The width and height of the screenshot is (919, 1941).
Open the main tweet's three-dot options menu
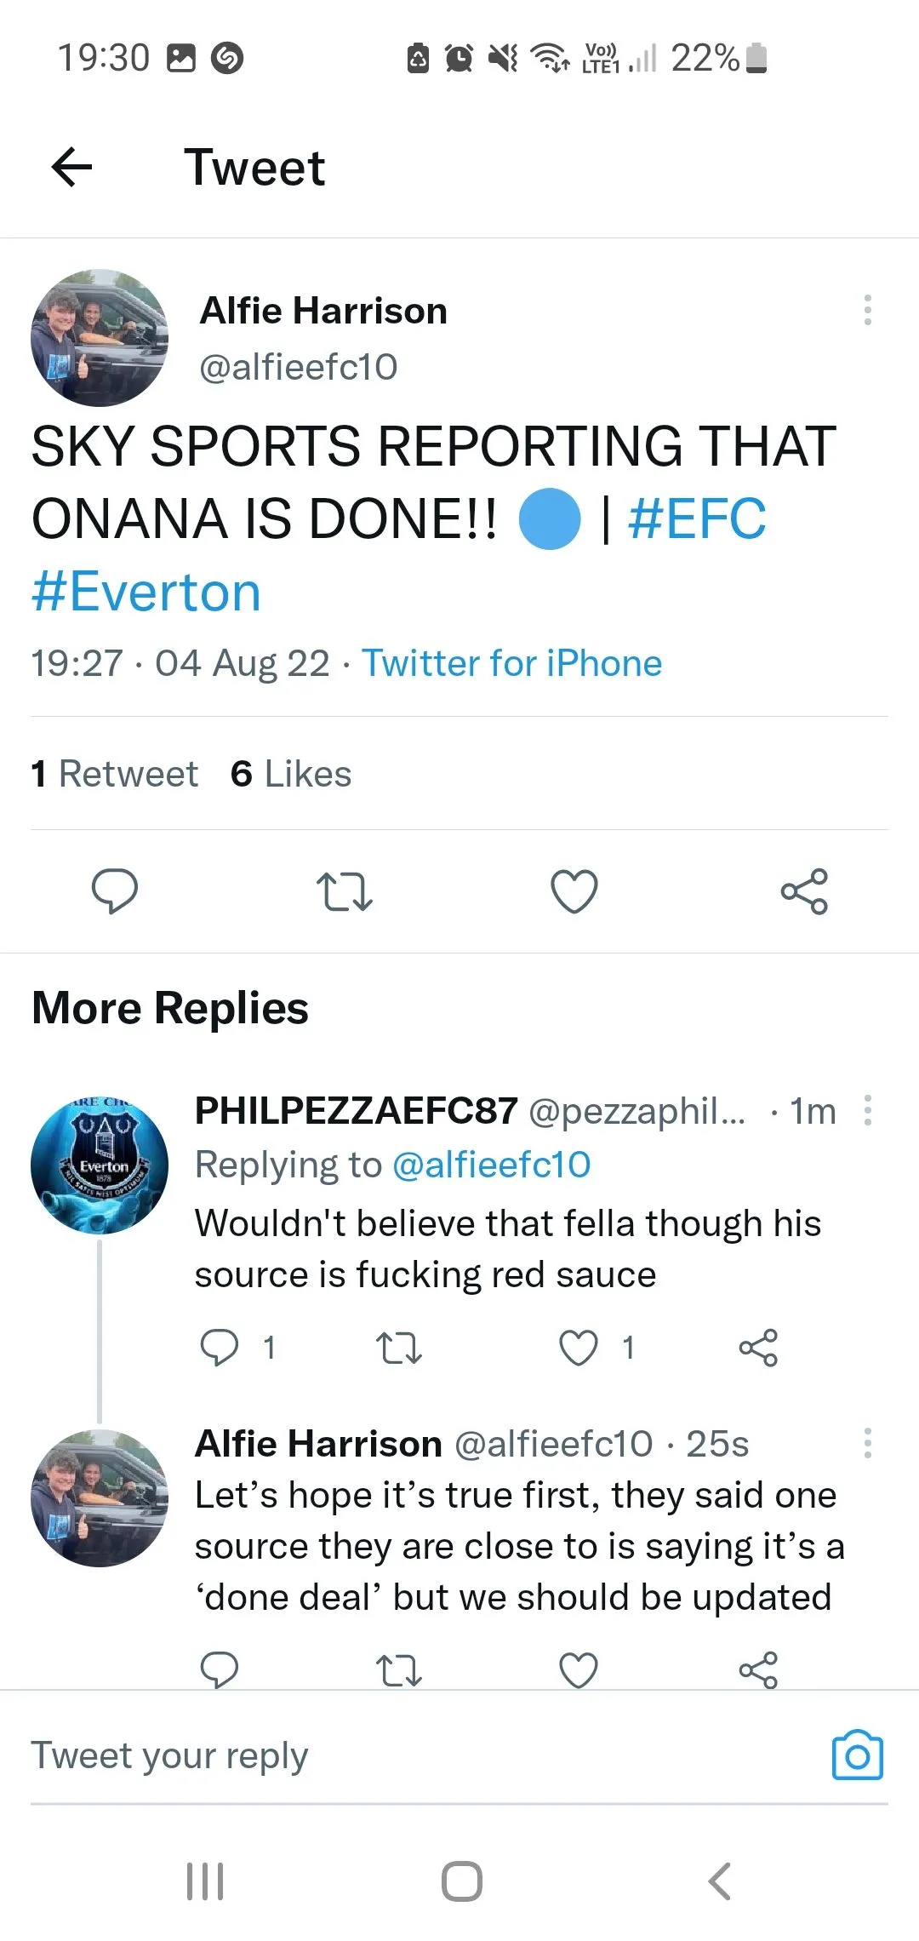pos(867,310)
